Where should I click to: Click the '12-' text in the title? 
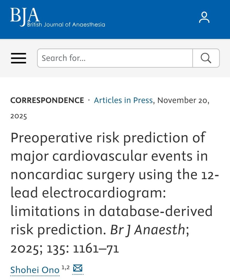[x=212, y=175]
